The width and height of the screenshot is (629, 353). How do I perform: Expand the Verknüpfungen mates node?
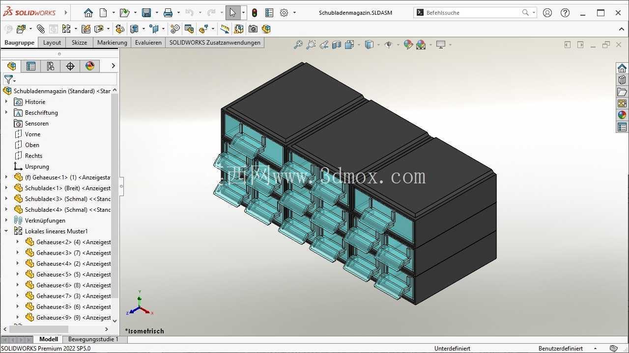(6, 221)
